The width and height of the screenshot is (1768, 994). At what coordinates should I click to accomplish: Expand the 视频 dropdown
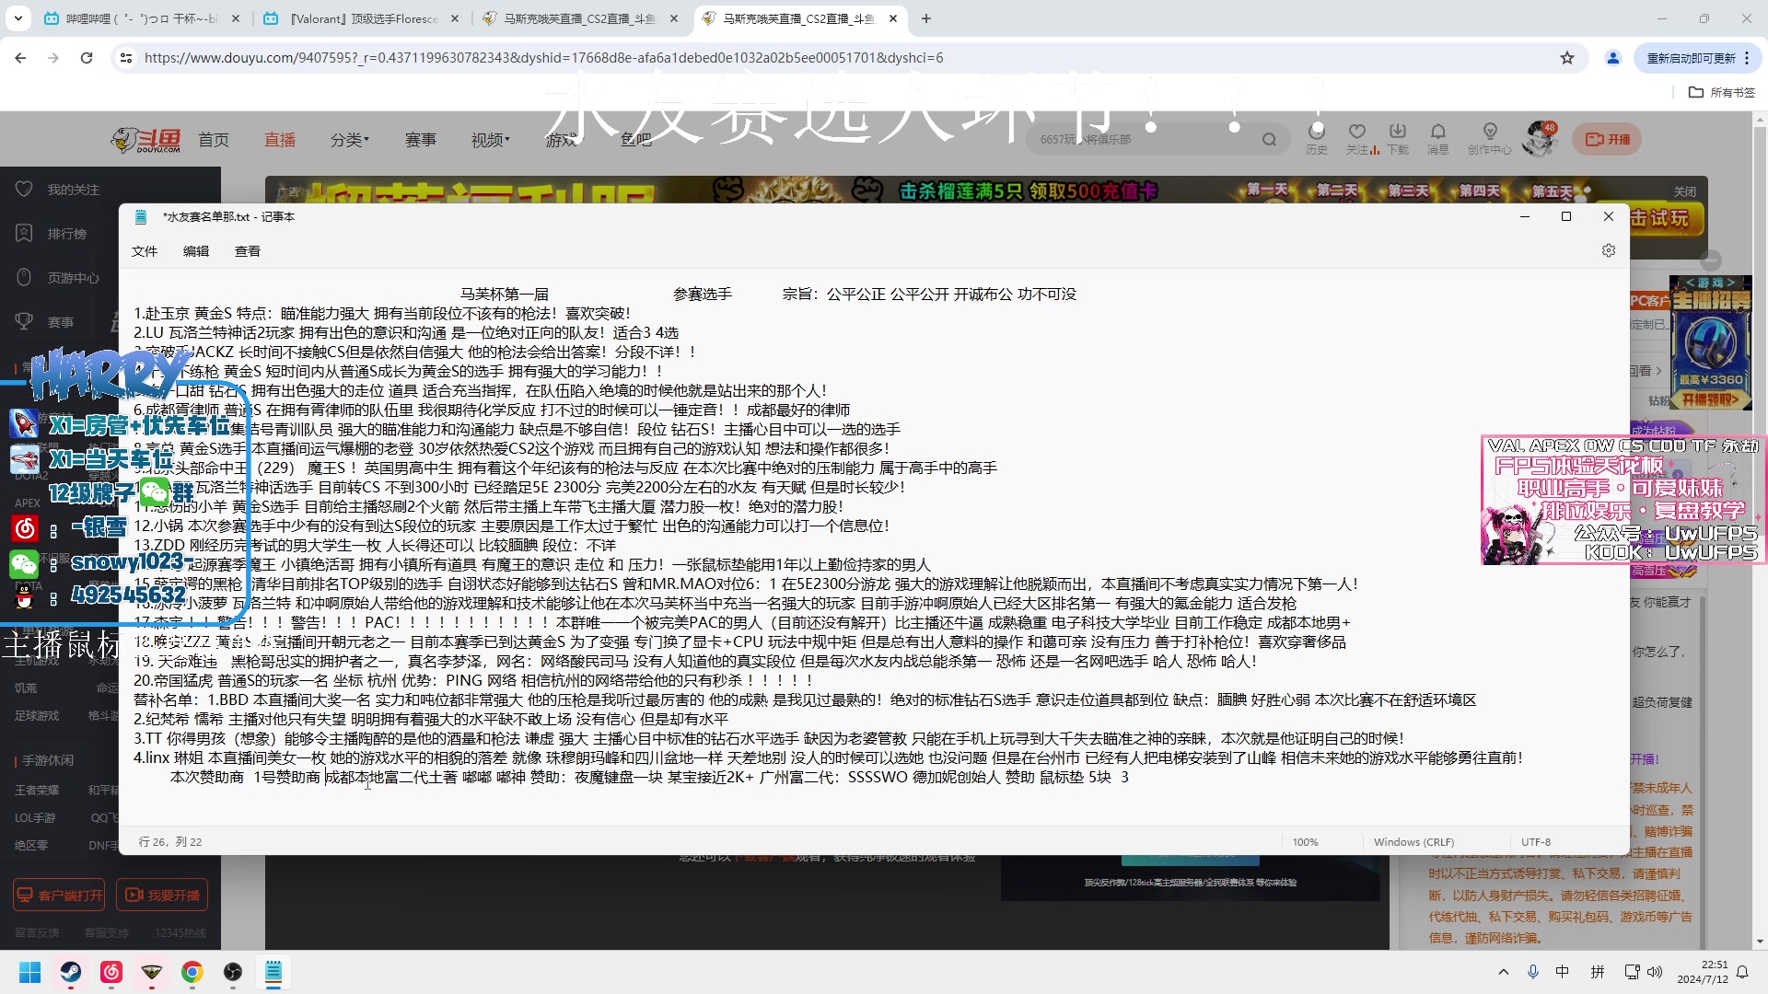[491, 140]
